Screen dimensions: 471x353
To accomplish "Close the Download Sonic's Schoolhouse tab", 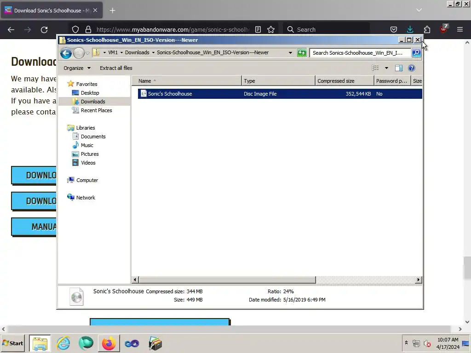I will pos(95,10).
